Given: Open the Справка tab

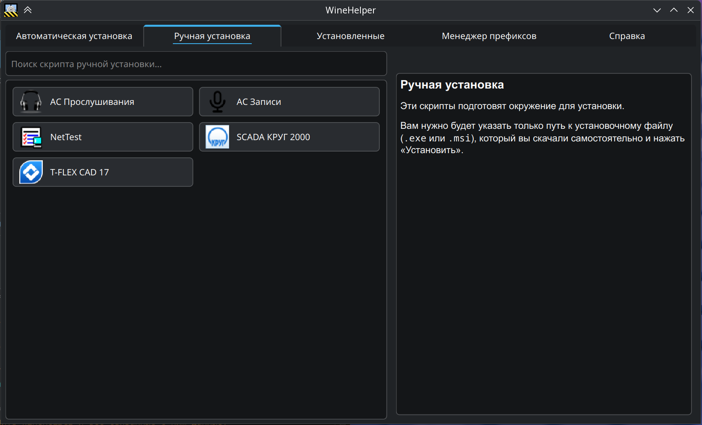Looking at the screenshot, I should tap(627, 36).
